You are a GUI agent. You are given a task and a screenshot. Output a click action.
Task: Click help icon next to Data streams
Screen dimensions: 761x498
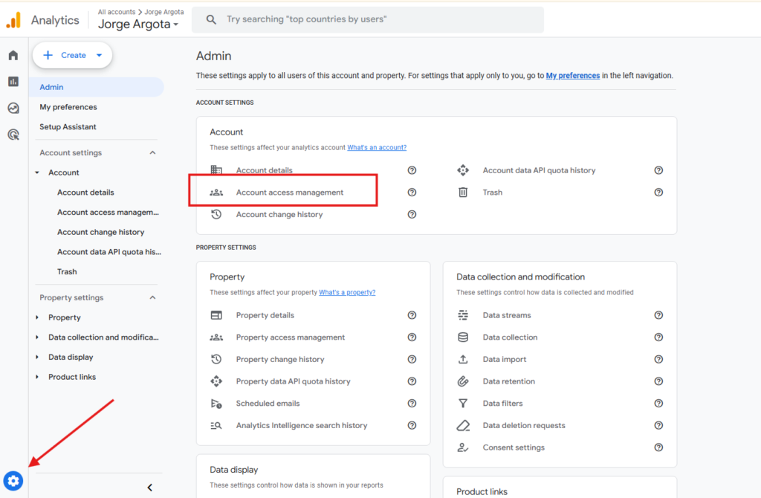658,315
